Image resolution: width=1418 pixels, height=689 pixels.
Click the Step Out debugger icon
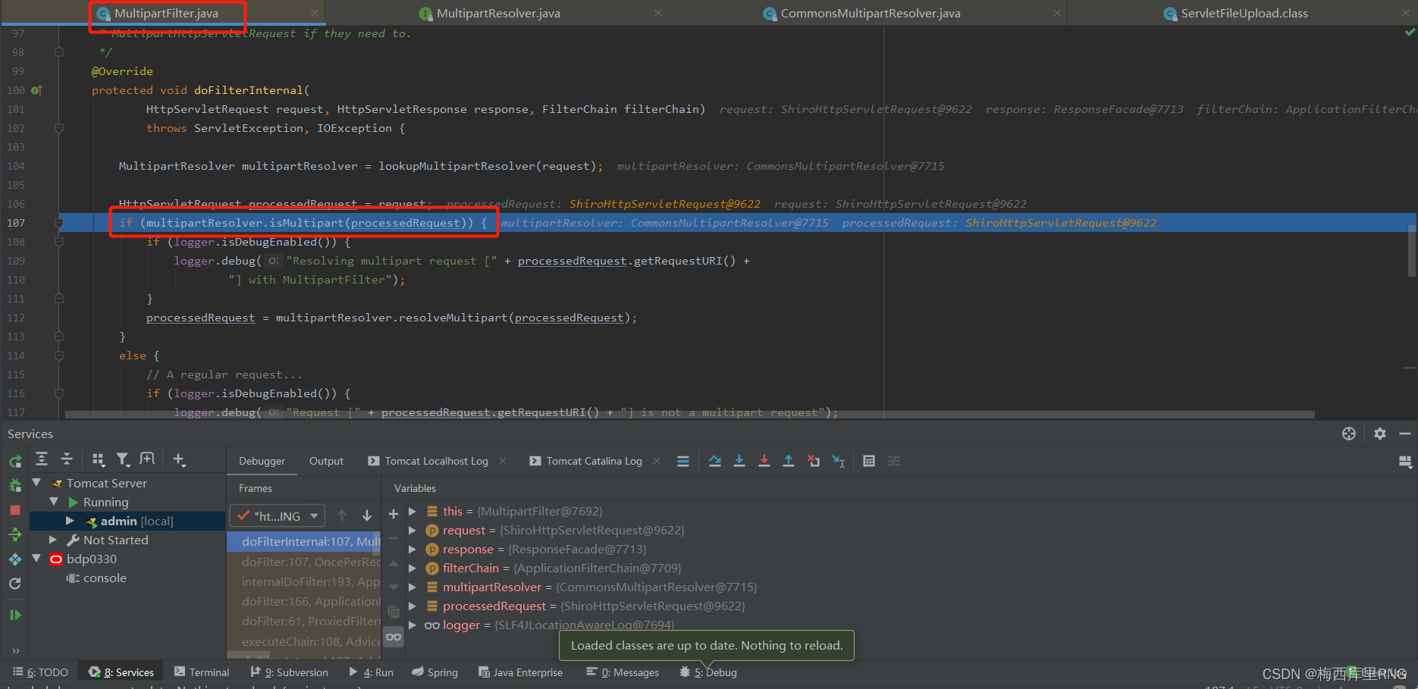(x=789, y=461)
